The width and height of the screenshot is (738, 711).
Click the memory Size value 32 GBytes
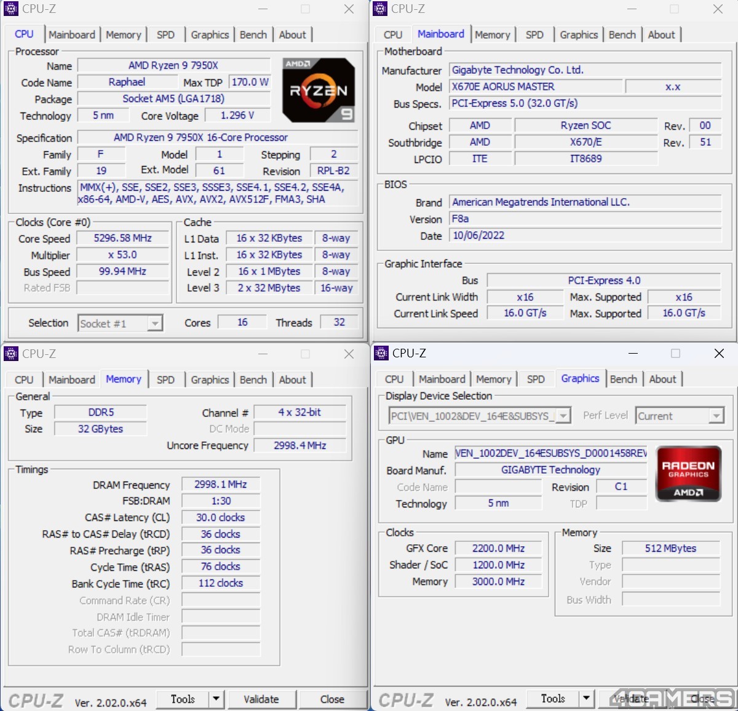101,429
